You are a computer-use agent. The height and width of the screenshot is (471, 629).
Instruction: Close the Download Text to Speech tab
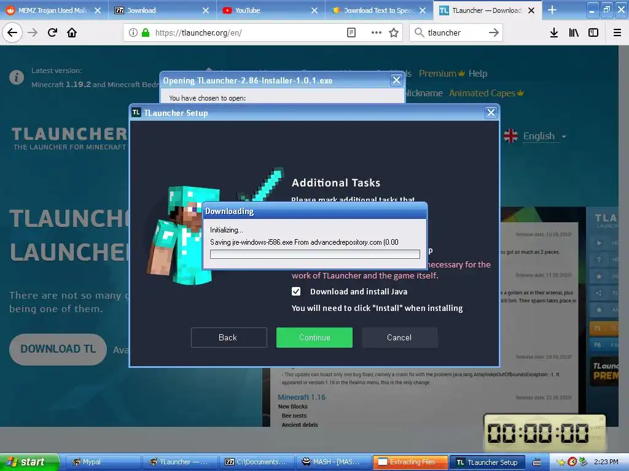(x=423, y=10)
